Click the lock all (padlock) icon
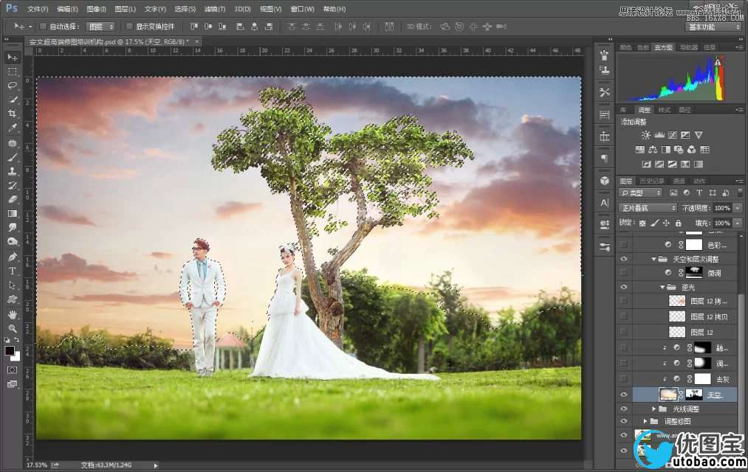 click(678, 223)
